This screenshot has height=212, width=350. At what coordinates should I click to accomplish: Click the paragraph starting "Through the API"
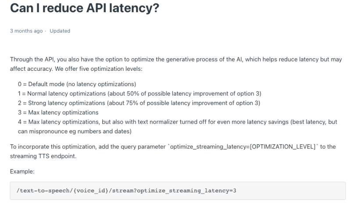132,60
